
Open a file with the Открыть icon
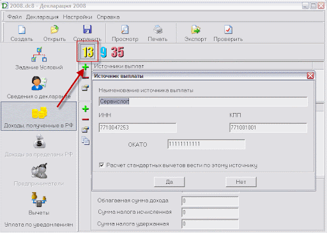[x=55, y=30]
